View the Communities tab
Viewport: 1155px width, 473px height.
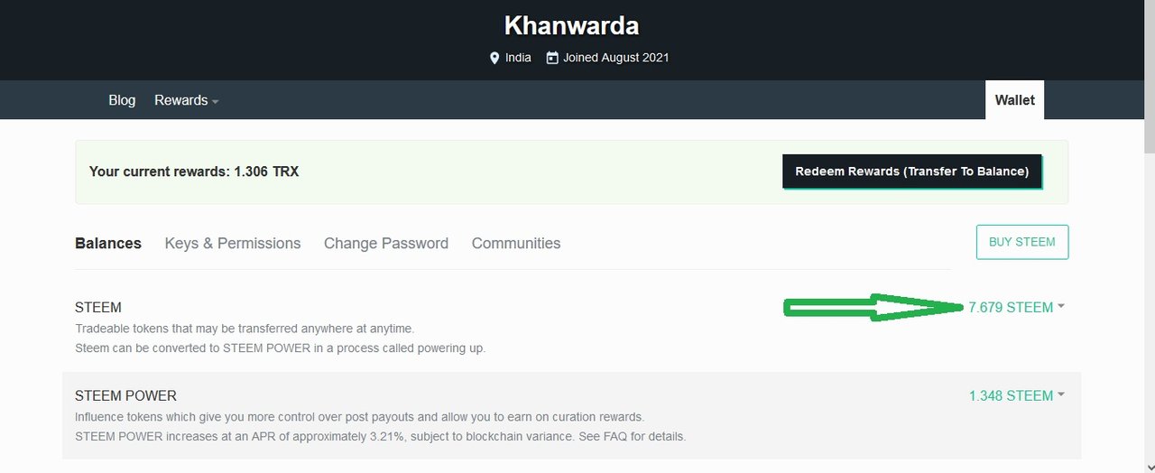[516, 243]
